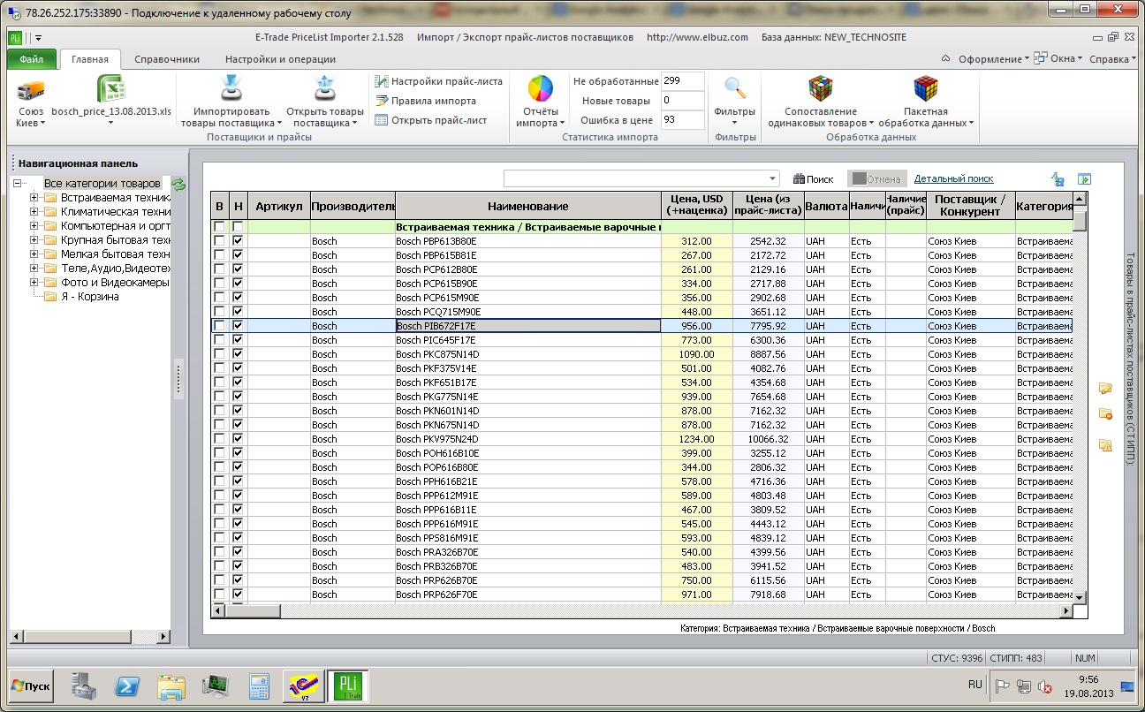Click Пакетная обработка данных cube icon
1145x712 pixels.
coord(925,89)
